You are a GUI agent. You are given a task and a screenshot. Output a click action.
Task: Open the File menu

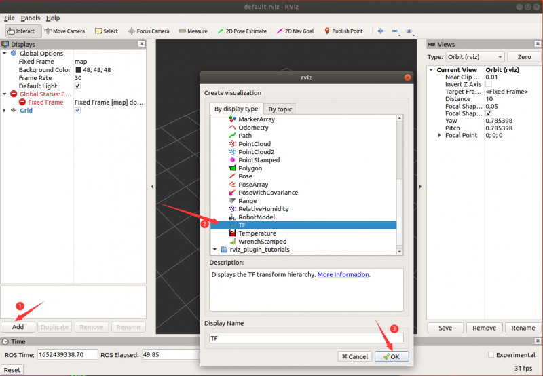tap(10, 18)
